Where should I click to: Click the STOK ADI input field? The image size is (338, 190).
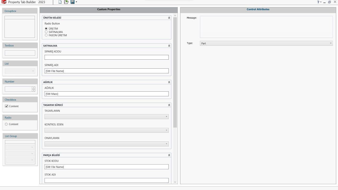click(106, 180)
